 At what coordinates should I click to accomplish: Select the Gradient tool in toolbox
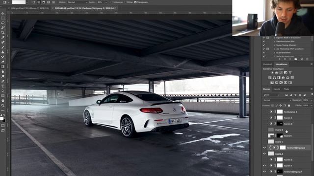click(3, 66)
